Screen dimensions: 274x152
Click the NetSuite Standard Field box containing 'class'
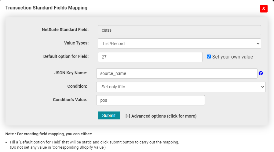179,30
